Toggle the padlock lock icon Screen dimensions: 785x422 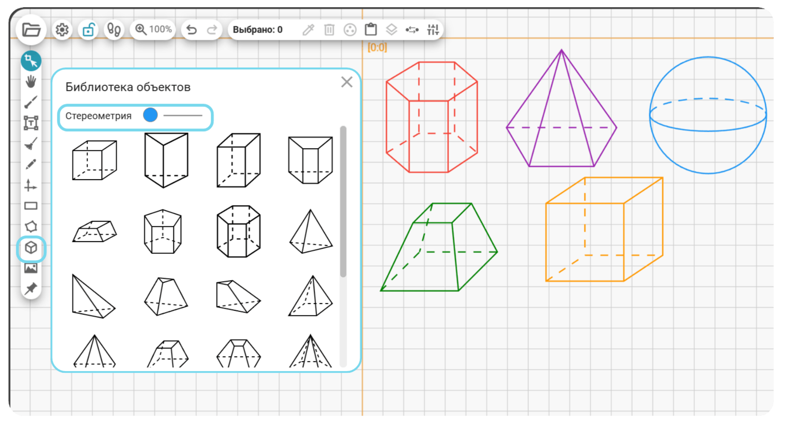click(88, 30)
